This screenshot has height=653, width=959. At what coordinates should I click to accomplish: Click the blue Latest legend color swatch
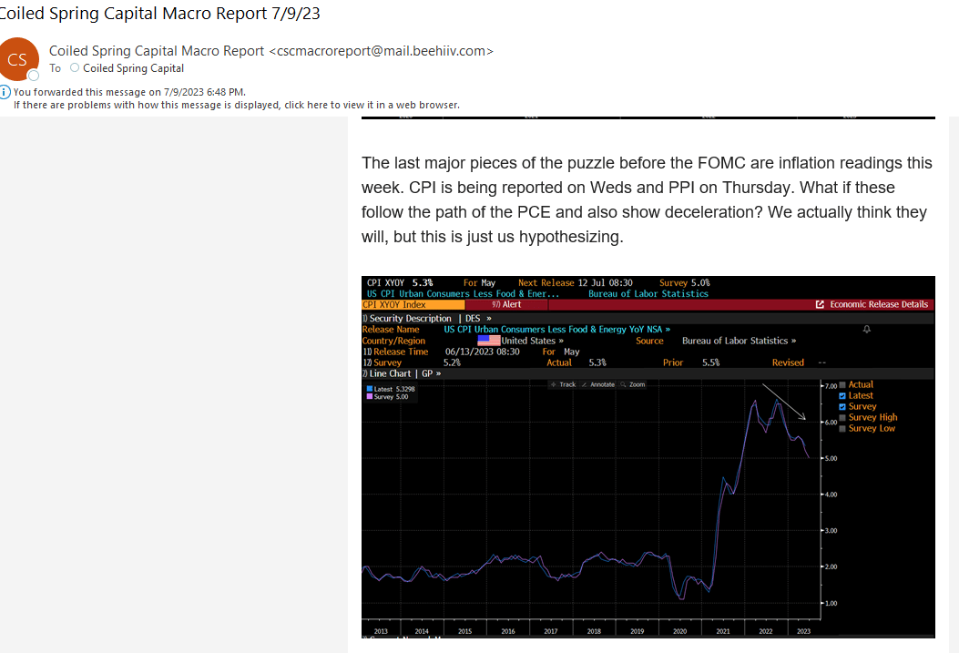(370, 389)
